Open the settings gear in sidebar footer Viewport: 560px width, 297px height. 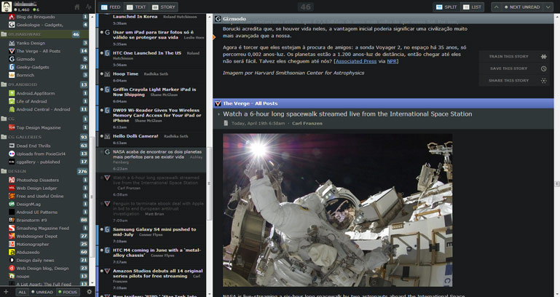click(90, 292)
